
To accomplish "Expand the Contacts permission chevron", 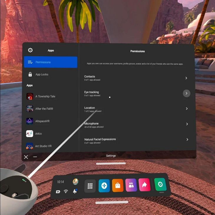I will (186, 78).
